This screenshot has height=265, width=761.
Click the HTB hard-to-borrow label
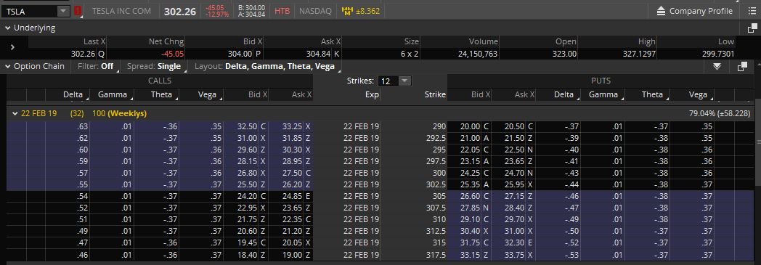(x=282, y=11)
